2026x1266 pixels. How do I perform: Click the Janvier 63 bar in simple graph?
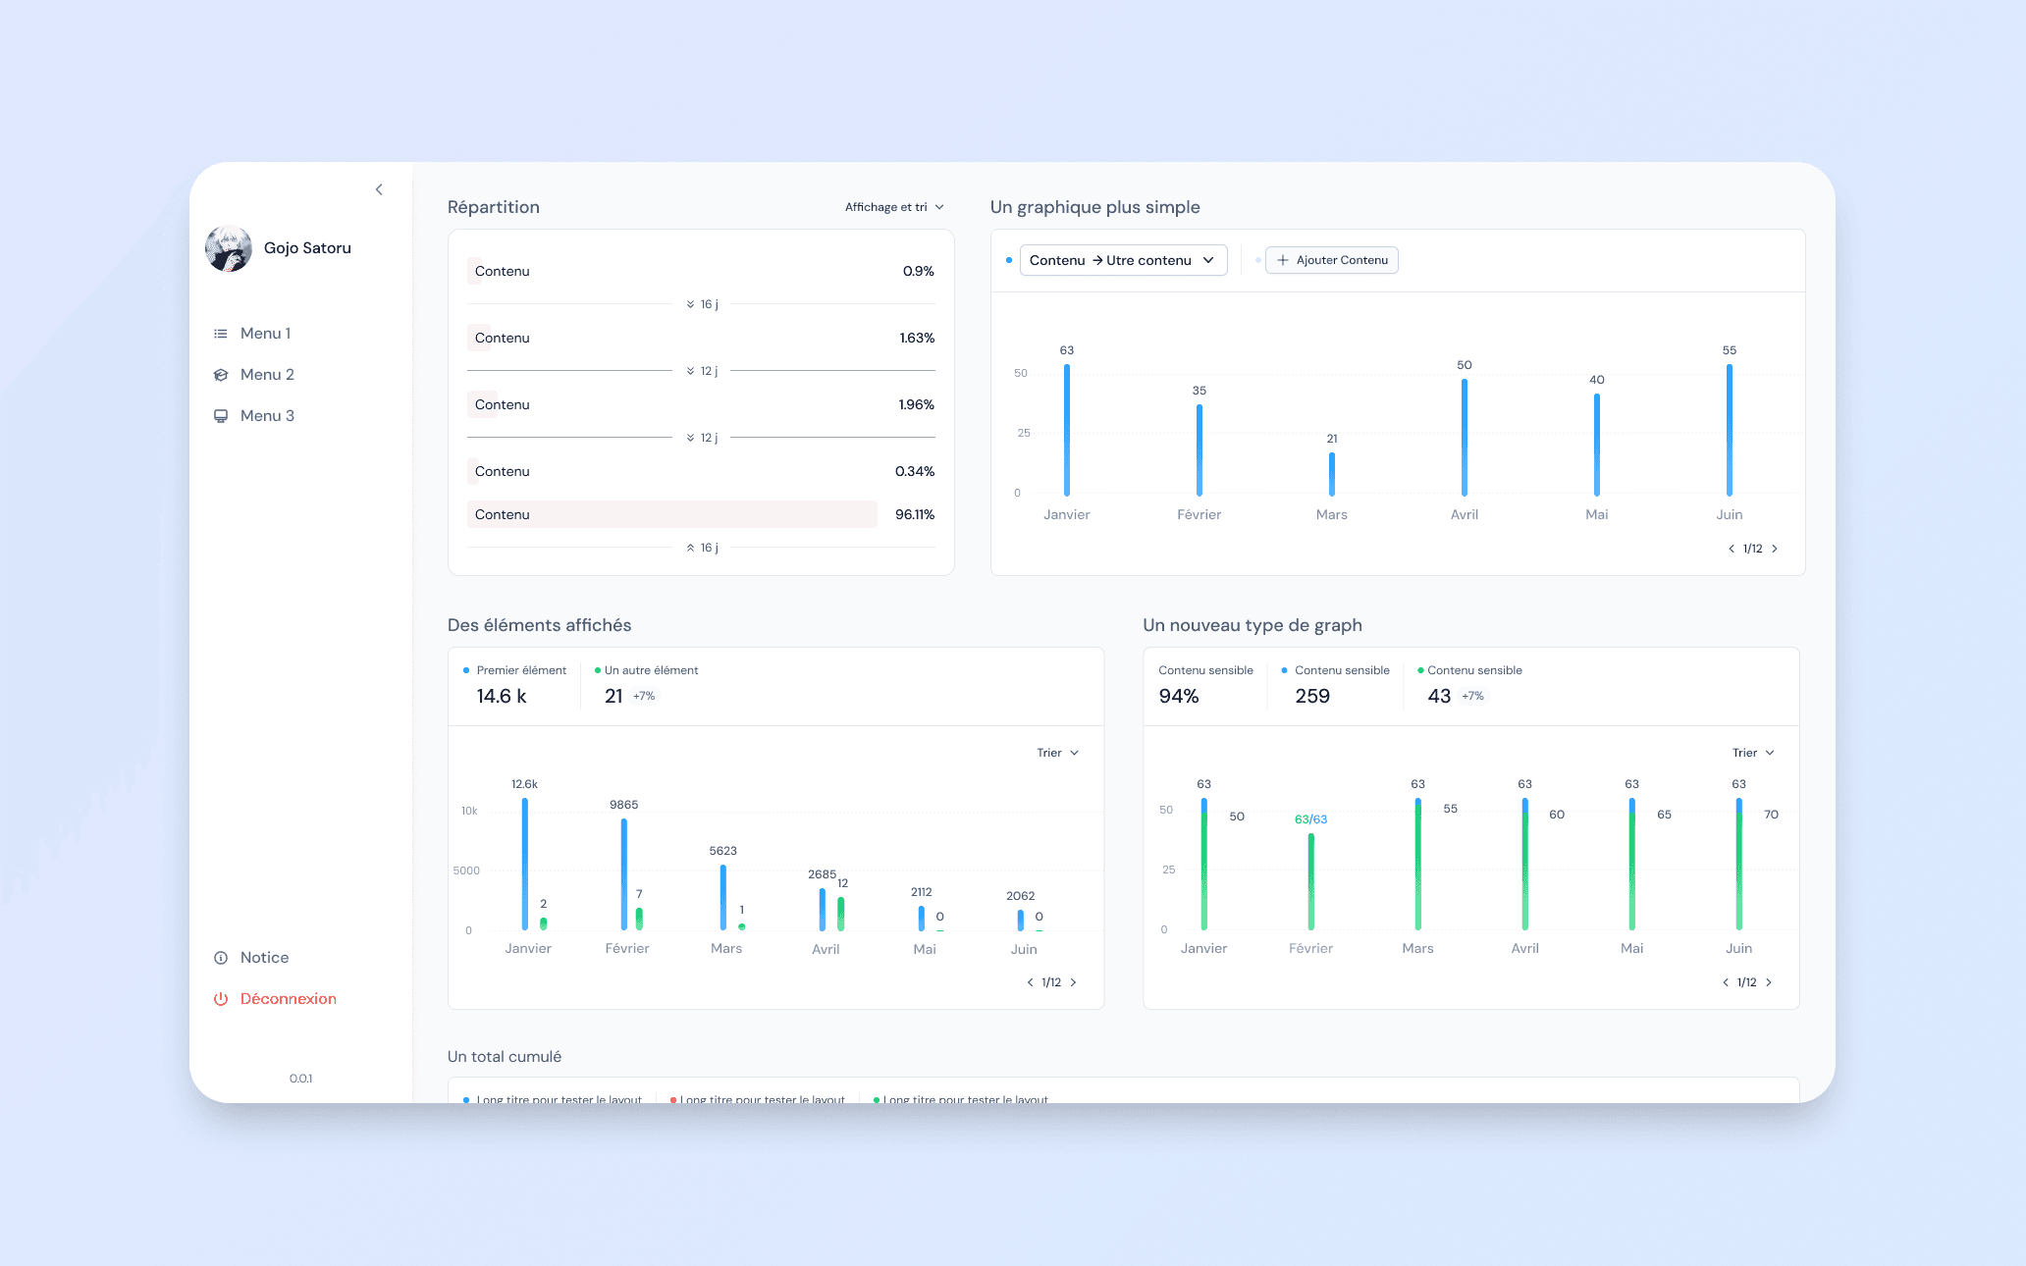(1067, 430)
